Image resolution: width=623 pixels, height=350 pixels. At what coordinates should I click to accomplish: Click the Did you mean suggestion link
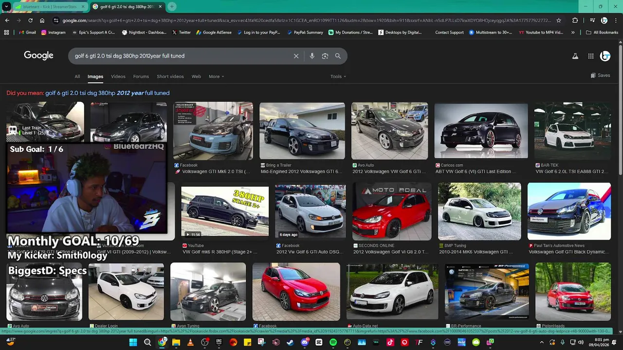(108, 93)
